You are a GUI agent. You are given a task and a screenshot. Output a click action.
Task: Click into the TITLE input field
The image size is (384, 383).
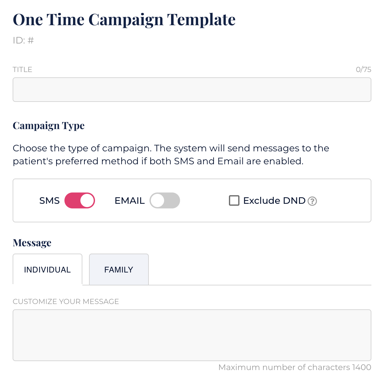192,90
